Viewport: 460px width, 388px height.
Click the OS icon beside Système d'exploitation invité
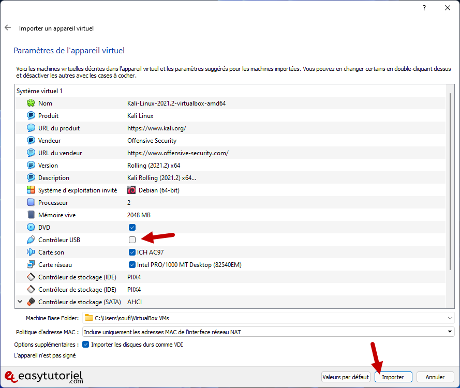(31, 190)
